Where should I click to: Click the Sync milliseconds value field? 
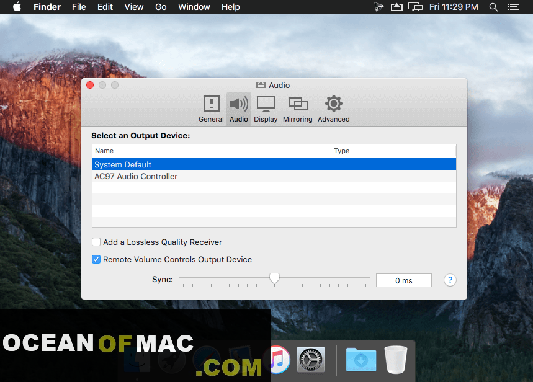click(404, 280)
